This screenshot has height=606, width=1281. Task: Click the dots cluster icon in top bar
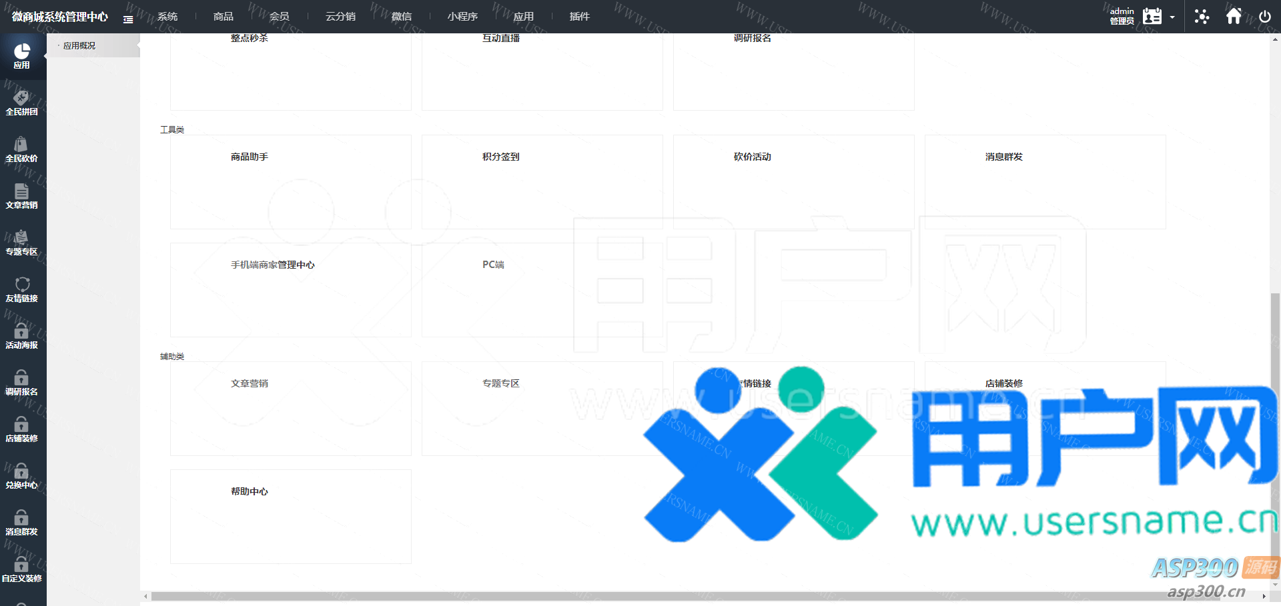coord(1202,17)
